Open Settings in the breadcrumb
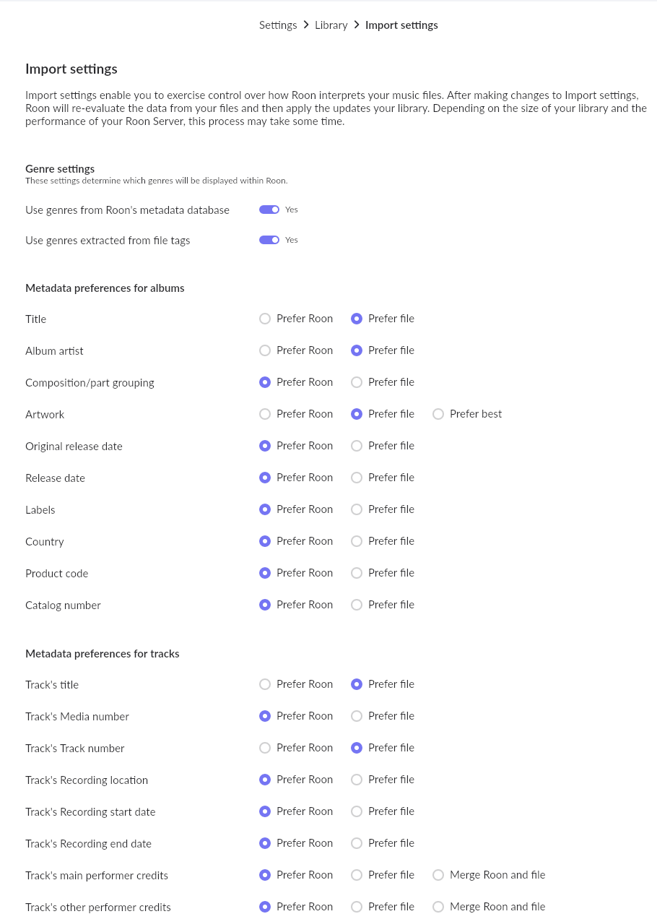The image size is (657, 914). pyautogui.click(x=278, y=25)
